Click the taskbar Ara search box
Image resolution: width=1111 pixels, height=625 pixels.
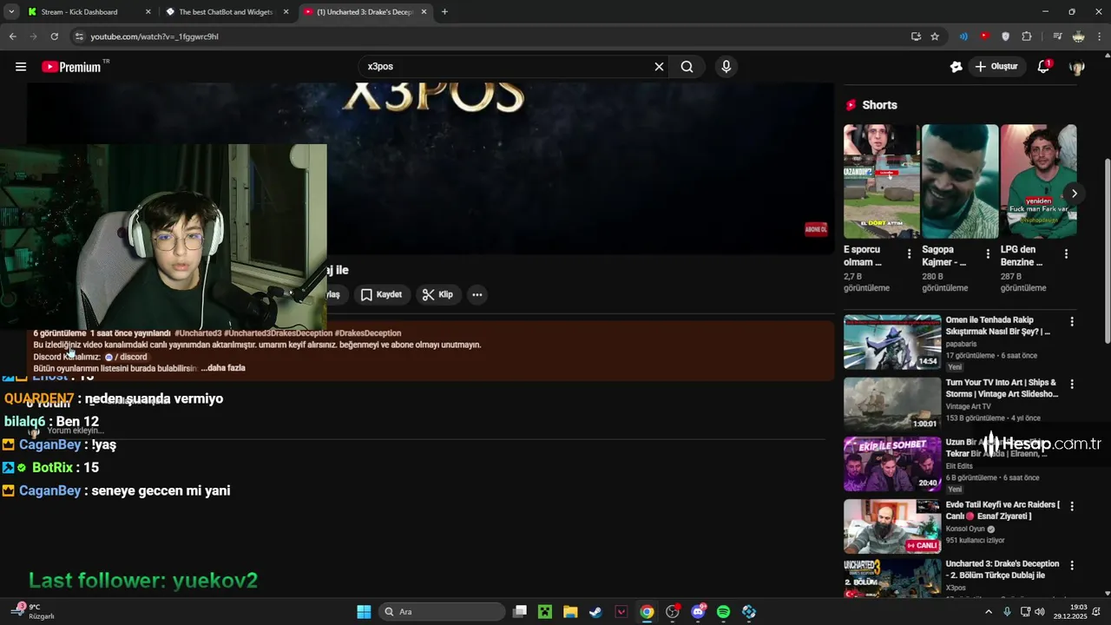pyautogui.click(x=443, y=612)
